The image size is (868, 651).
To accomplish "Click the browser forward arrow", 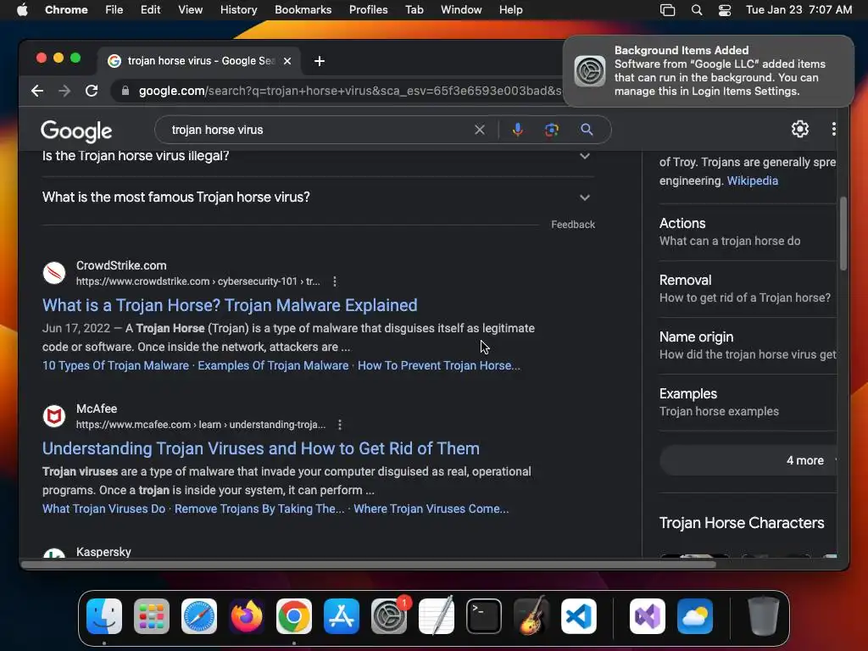I will pyautogui.click(x=64, y=91).
